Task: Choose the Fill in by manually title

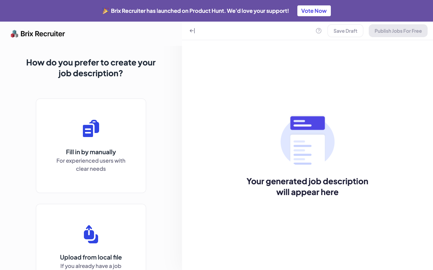Action: point(91,152)
